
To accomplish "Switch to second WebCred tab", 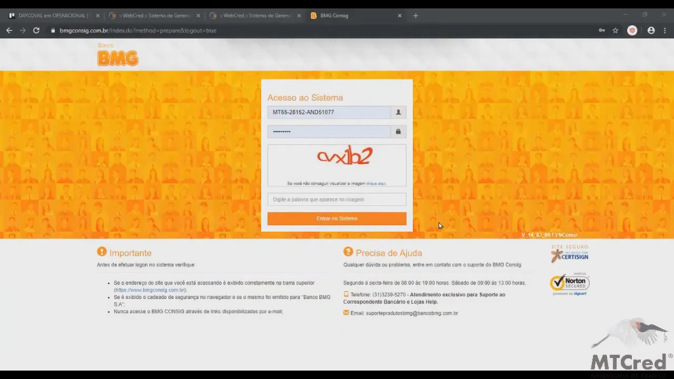I will [x=254, y=16].
